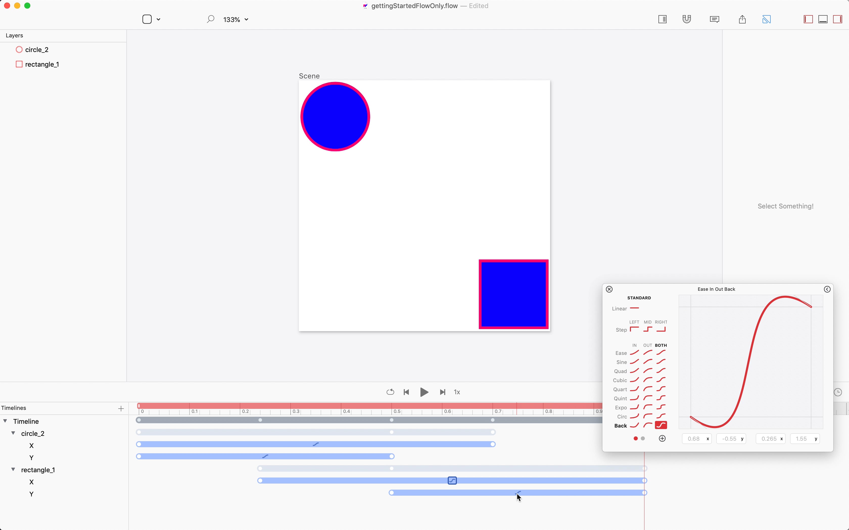Select the gray page dot in easing popup
The width and height of the screenshot is (849, 530).
click(643, 439)
